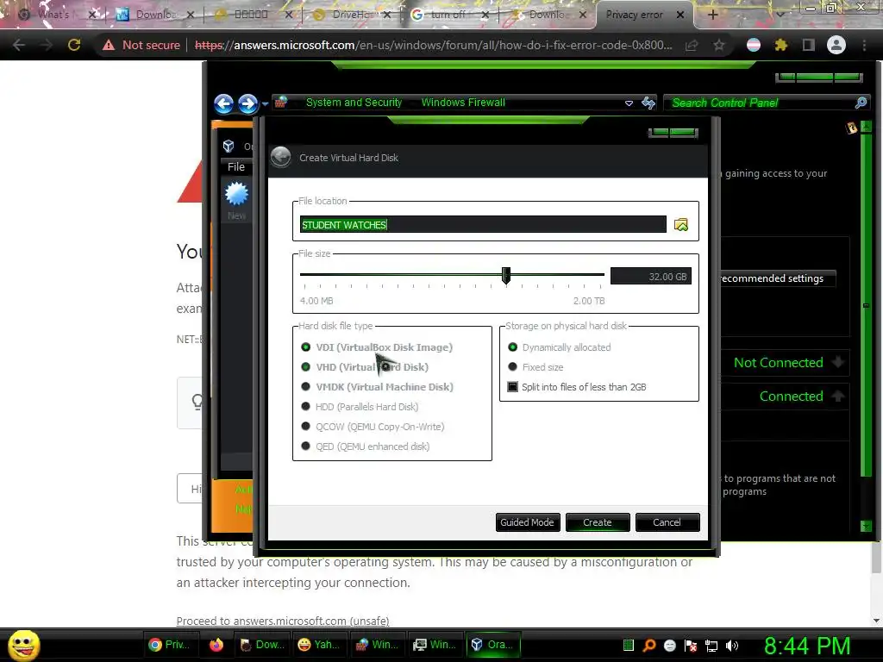
Task: Select QED (QEMU enhanced disk) option
Action: pos(365,447)
